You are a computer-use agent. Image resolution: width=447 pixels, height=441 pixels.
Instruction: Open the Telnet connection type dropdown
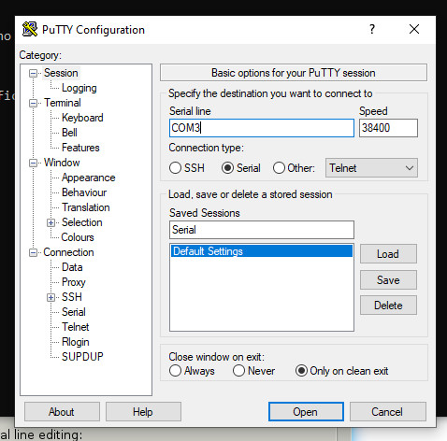pyautogui.click(x=371, y=168)
